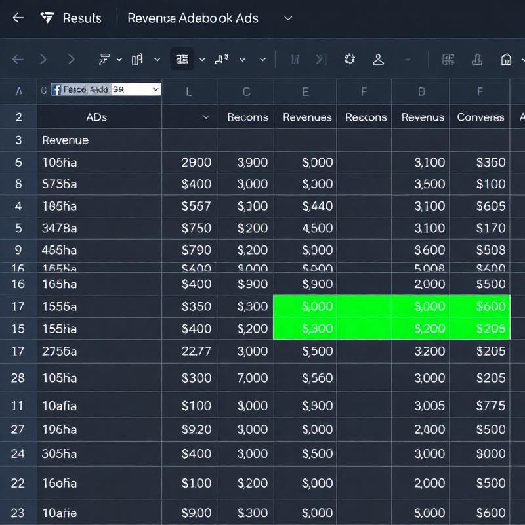The height and width of the screenshot is (525, 525).
Task: Click the cell labeled 16ofia
Action: coord(100,483)
